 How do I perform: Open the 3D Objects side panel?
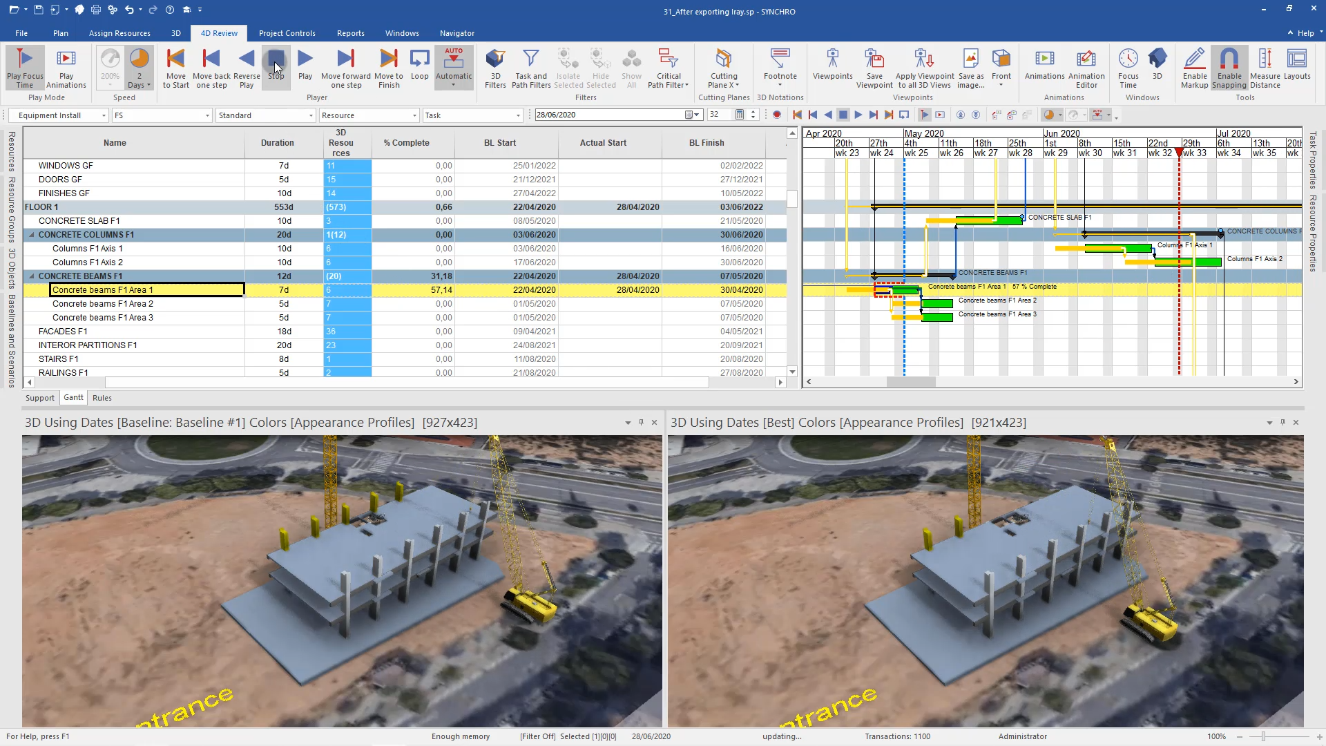tap(12, 269)
